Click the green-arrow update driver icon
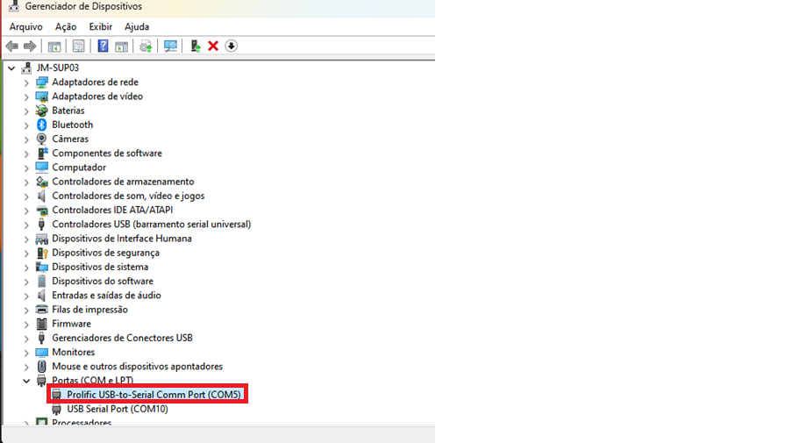Image resolution: width=807 pixels, height=443 pixels. (195, 46)
